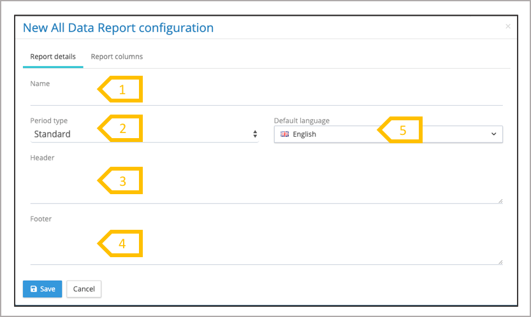Click the yellow callout marker numbered 3

(x=121, y=181)
